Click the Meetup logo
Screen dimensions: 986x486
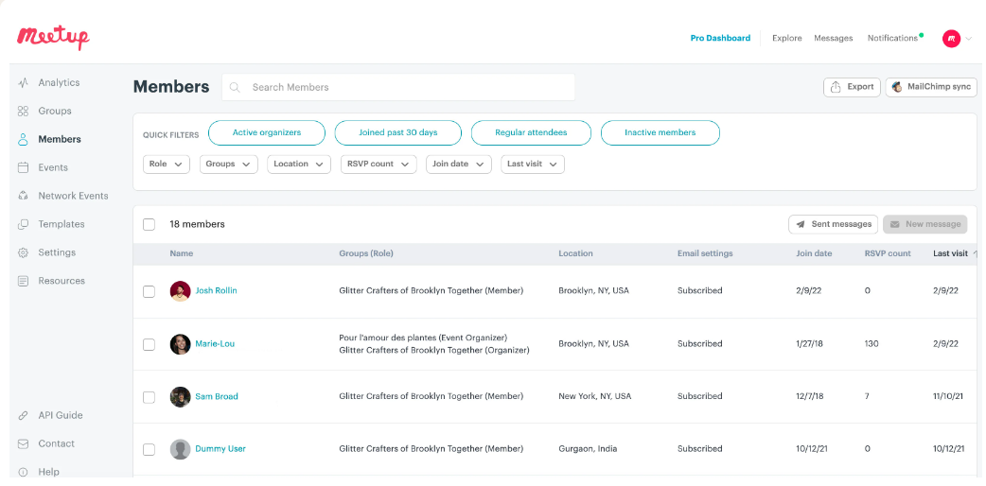point(53,37)
